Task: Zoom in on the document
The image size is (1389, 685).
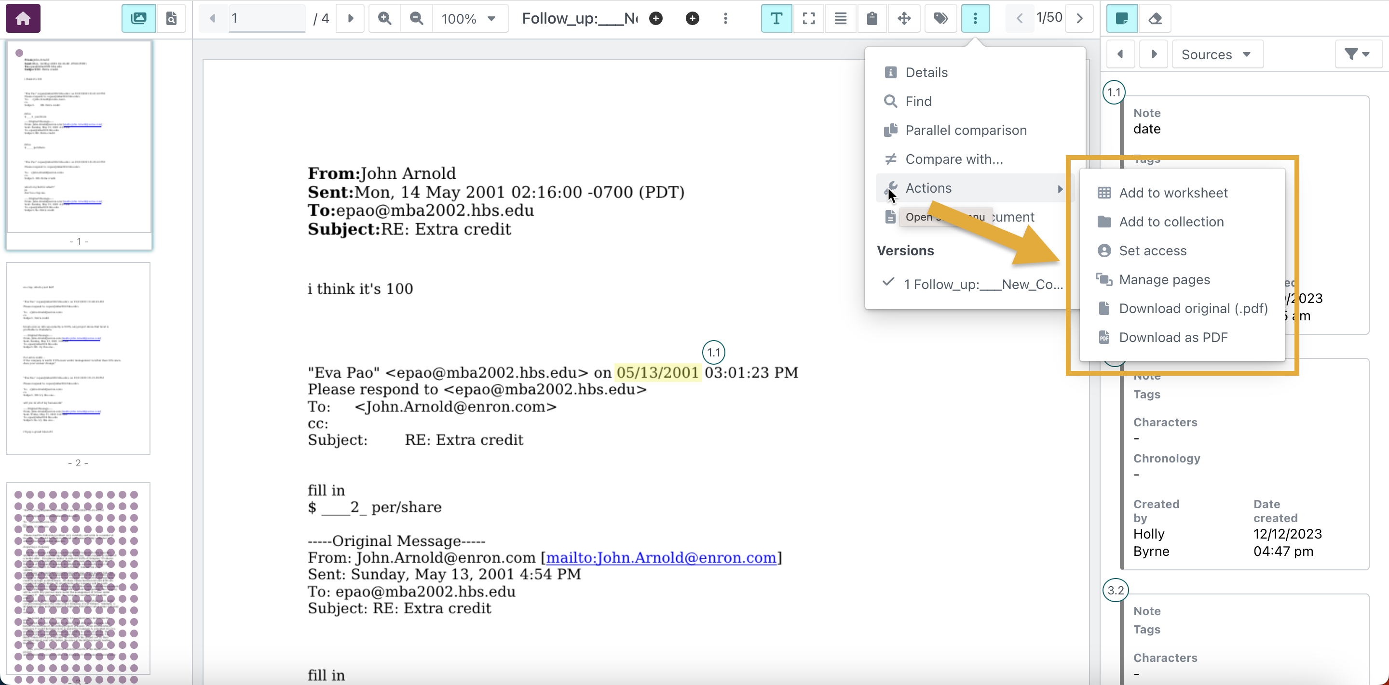Action: pyautogui.click(x=385, y=18)
